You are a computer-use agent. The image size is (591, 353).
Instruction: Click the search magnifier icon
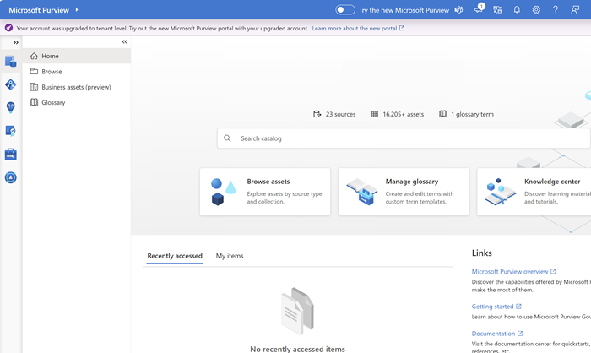pos(227,138)
